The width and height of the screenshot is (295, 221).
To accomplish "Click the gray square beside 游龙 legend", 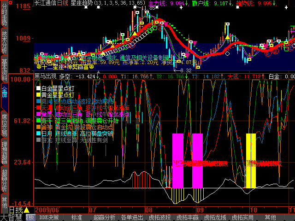I will pos(38,140).
